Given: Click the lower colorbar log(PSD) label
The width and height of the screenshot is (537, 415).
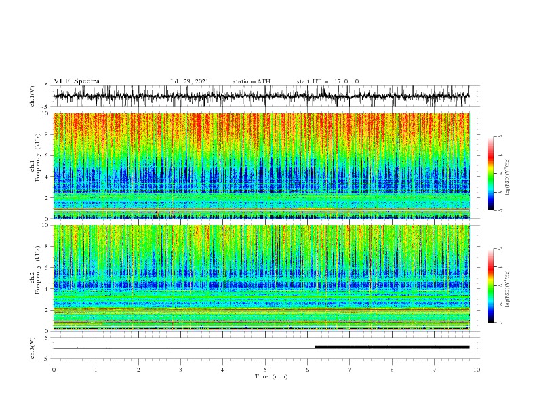Looking at the screenshot, I should (507, 289).
